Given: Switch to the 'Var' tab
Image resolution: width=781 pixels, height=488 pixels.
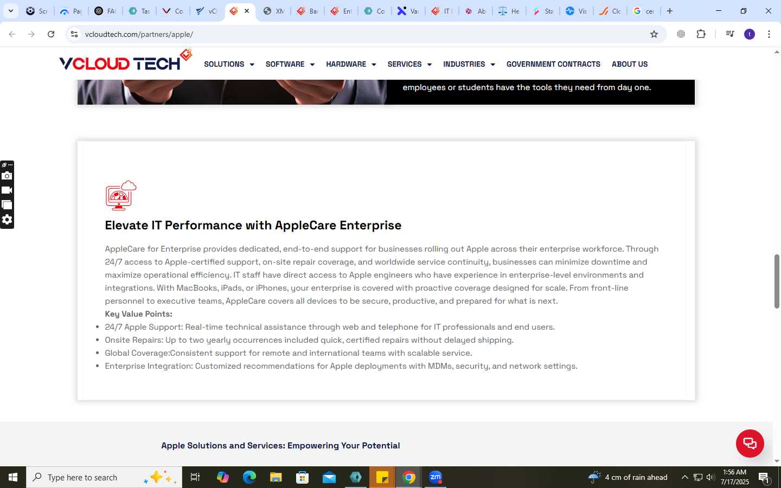Looking at the screenshot, I should (408, 11).
